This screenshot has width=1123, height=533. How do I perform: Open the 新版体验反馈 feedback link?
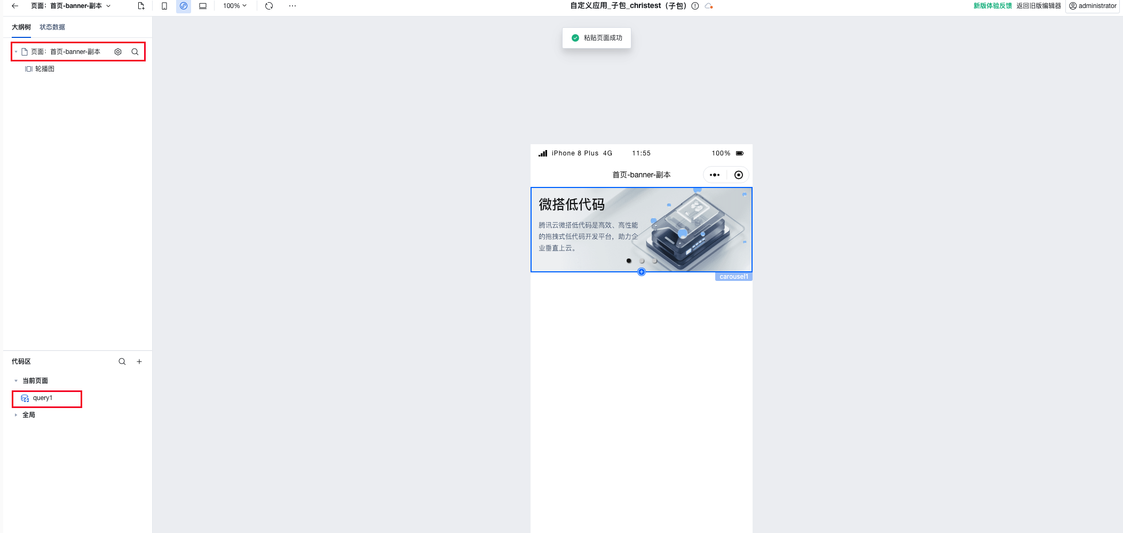point(992,6)
